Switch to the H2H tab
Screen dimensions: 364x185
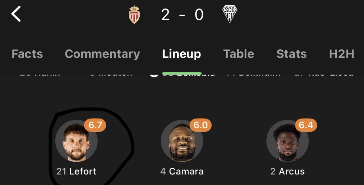coord(341,54)
